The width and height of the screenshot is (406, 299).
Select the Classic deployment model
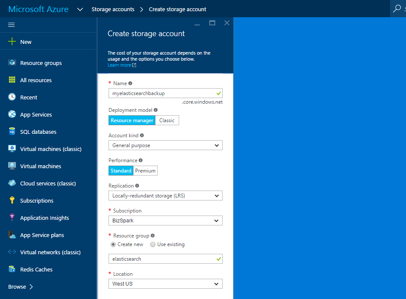click(167, 120)
